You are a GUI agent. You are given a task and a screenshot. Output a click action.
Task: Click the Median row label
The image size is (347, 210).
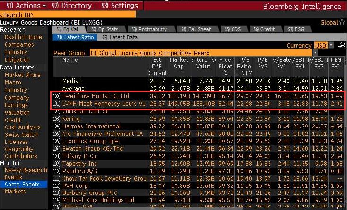[72, 81]
